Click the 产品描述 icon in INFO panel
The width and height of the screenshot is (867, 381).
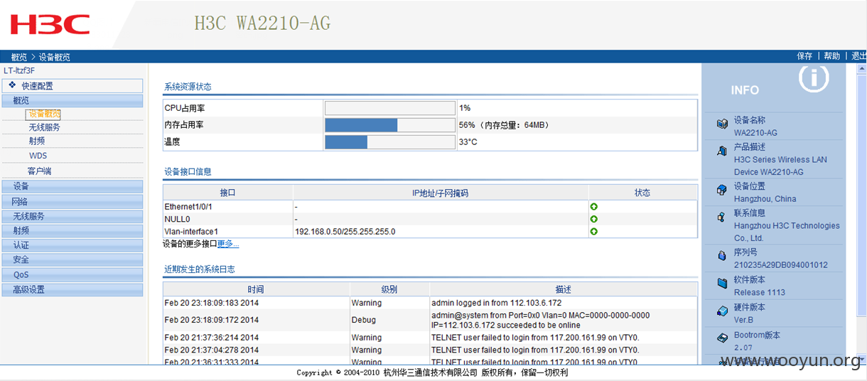point(722,151)
